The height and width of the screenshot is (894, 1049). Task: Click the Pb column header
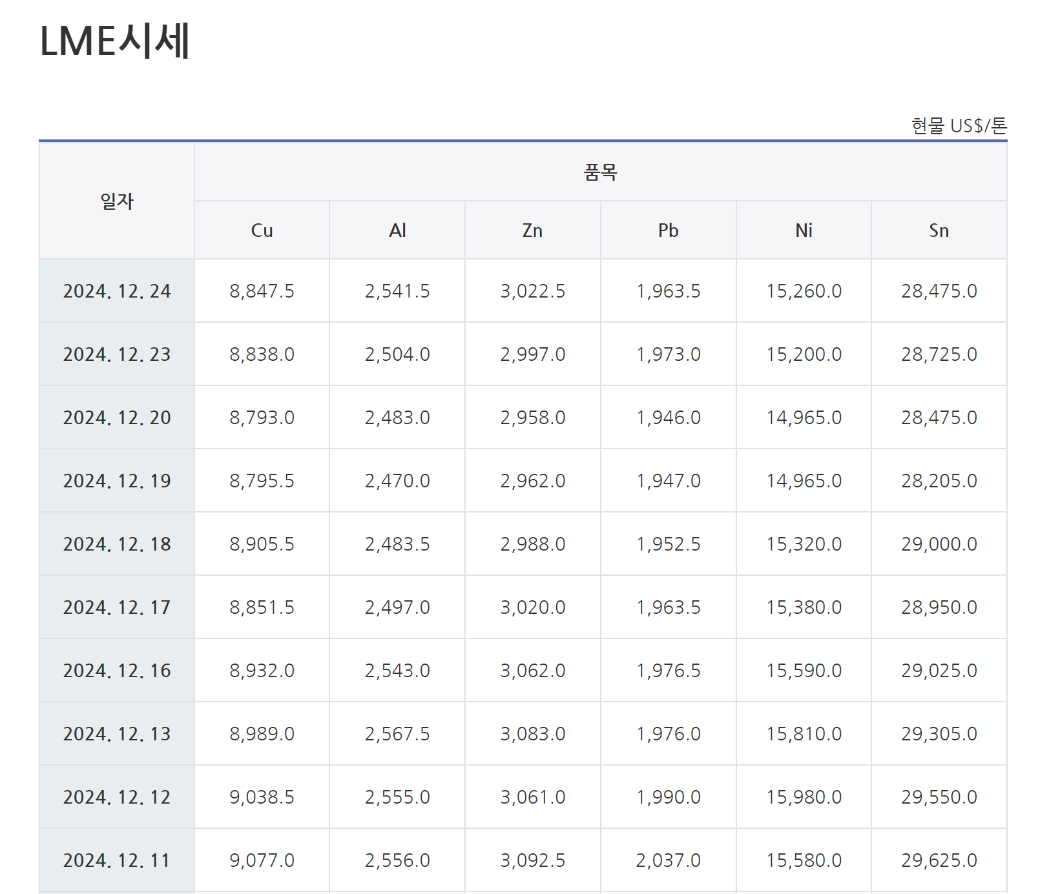668,230
